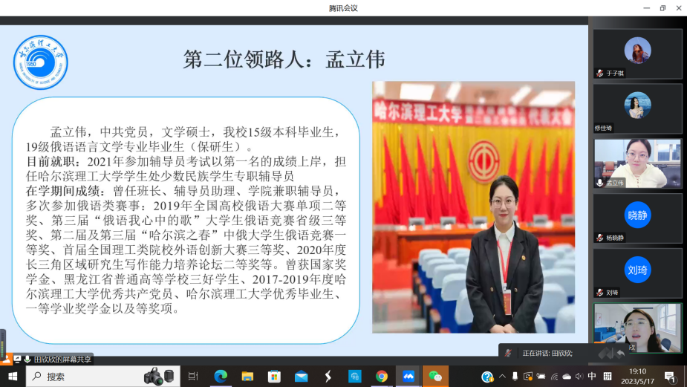
Task: Click the muted mic icon beside 于子祺
Action: click(599, 74)
